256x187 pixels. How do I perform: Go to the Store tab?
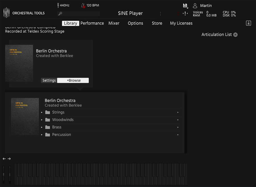point(157,23)
